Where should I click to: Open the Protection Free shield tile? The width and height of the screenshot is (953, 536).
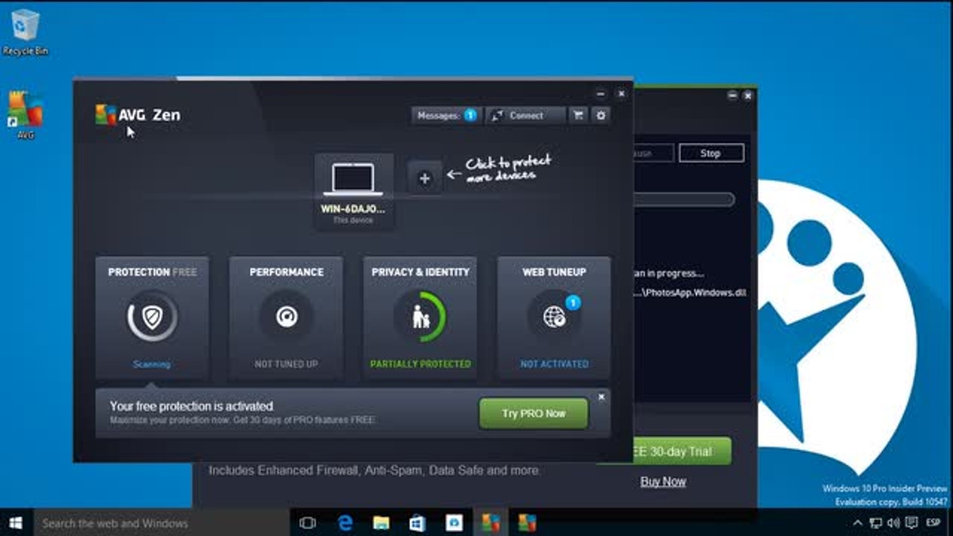152,318
